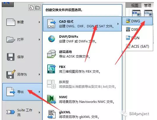Click text 将场景另存为 Navisworks NWC 文件
Viewport: 157px width, 120px height.
(x=87, y=102)
